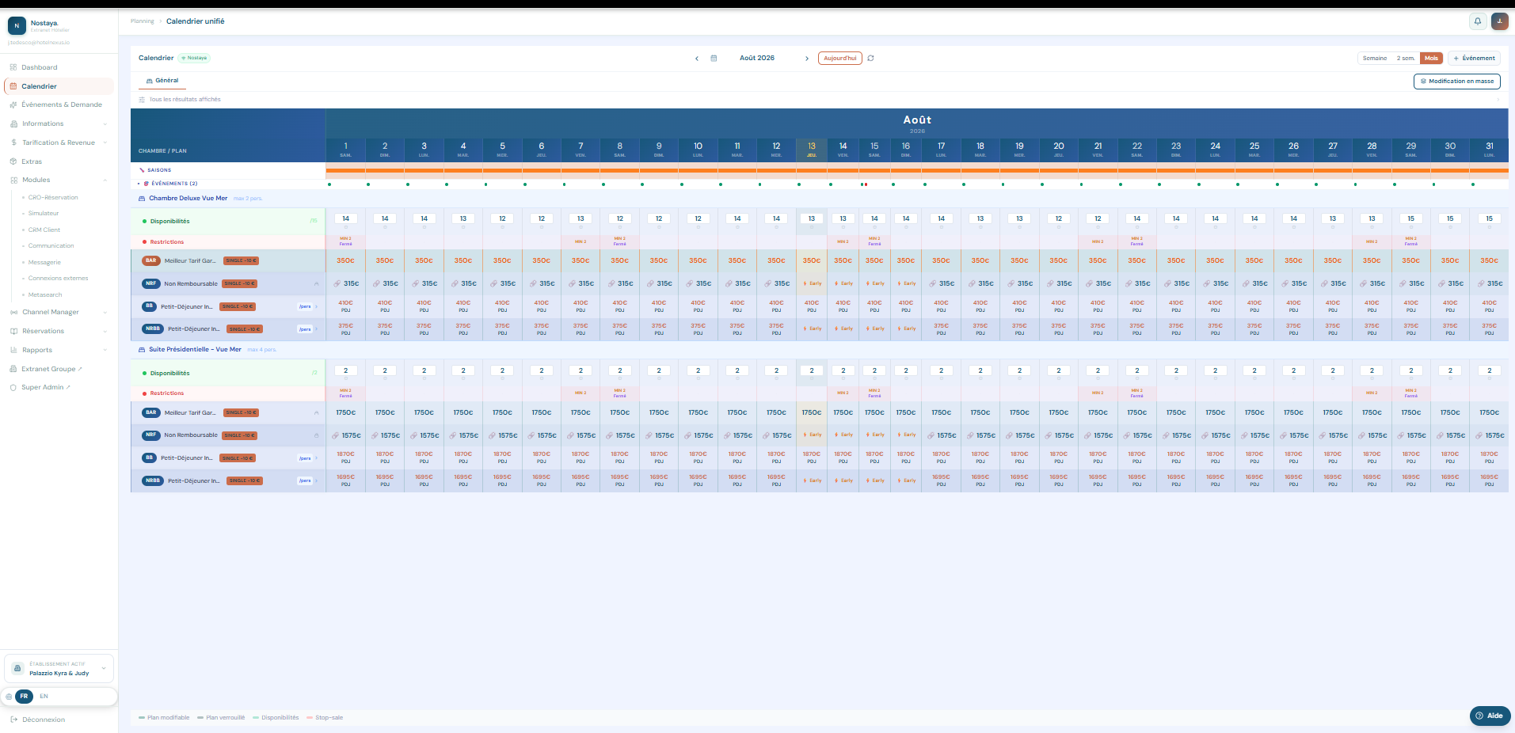Toggle /pers on Deluxe NRBB Petit-Déjeuner row
This screenshot has width=1515, height=733.
click(x=305, y=329)
